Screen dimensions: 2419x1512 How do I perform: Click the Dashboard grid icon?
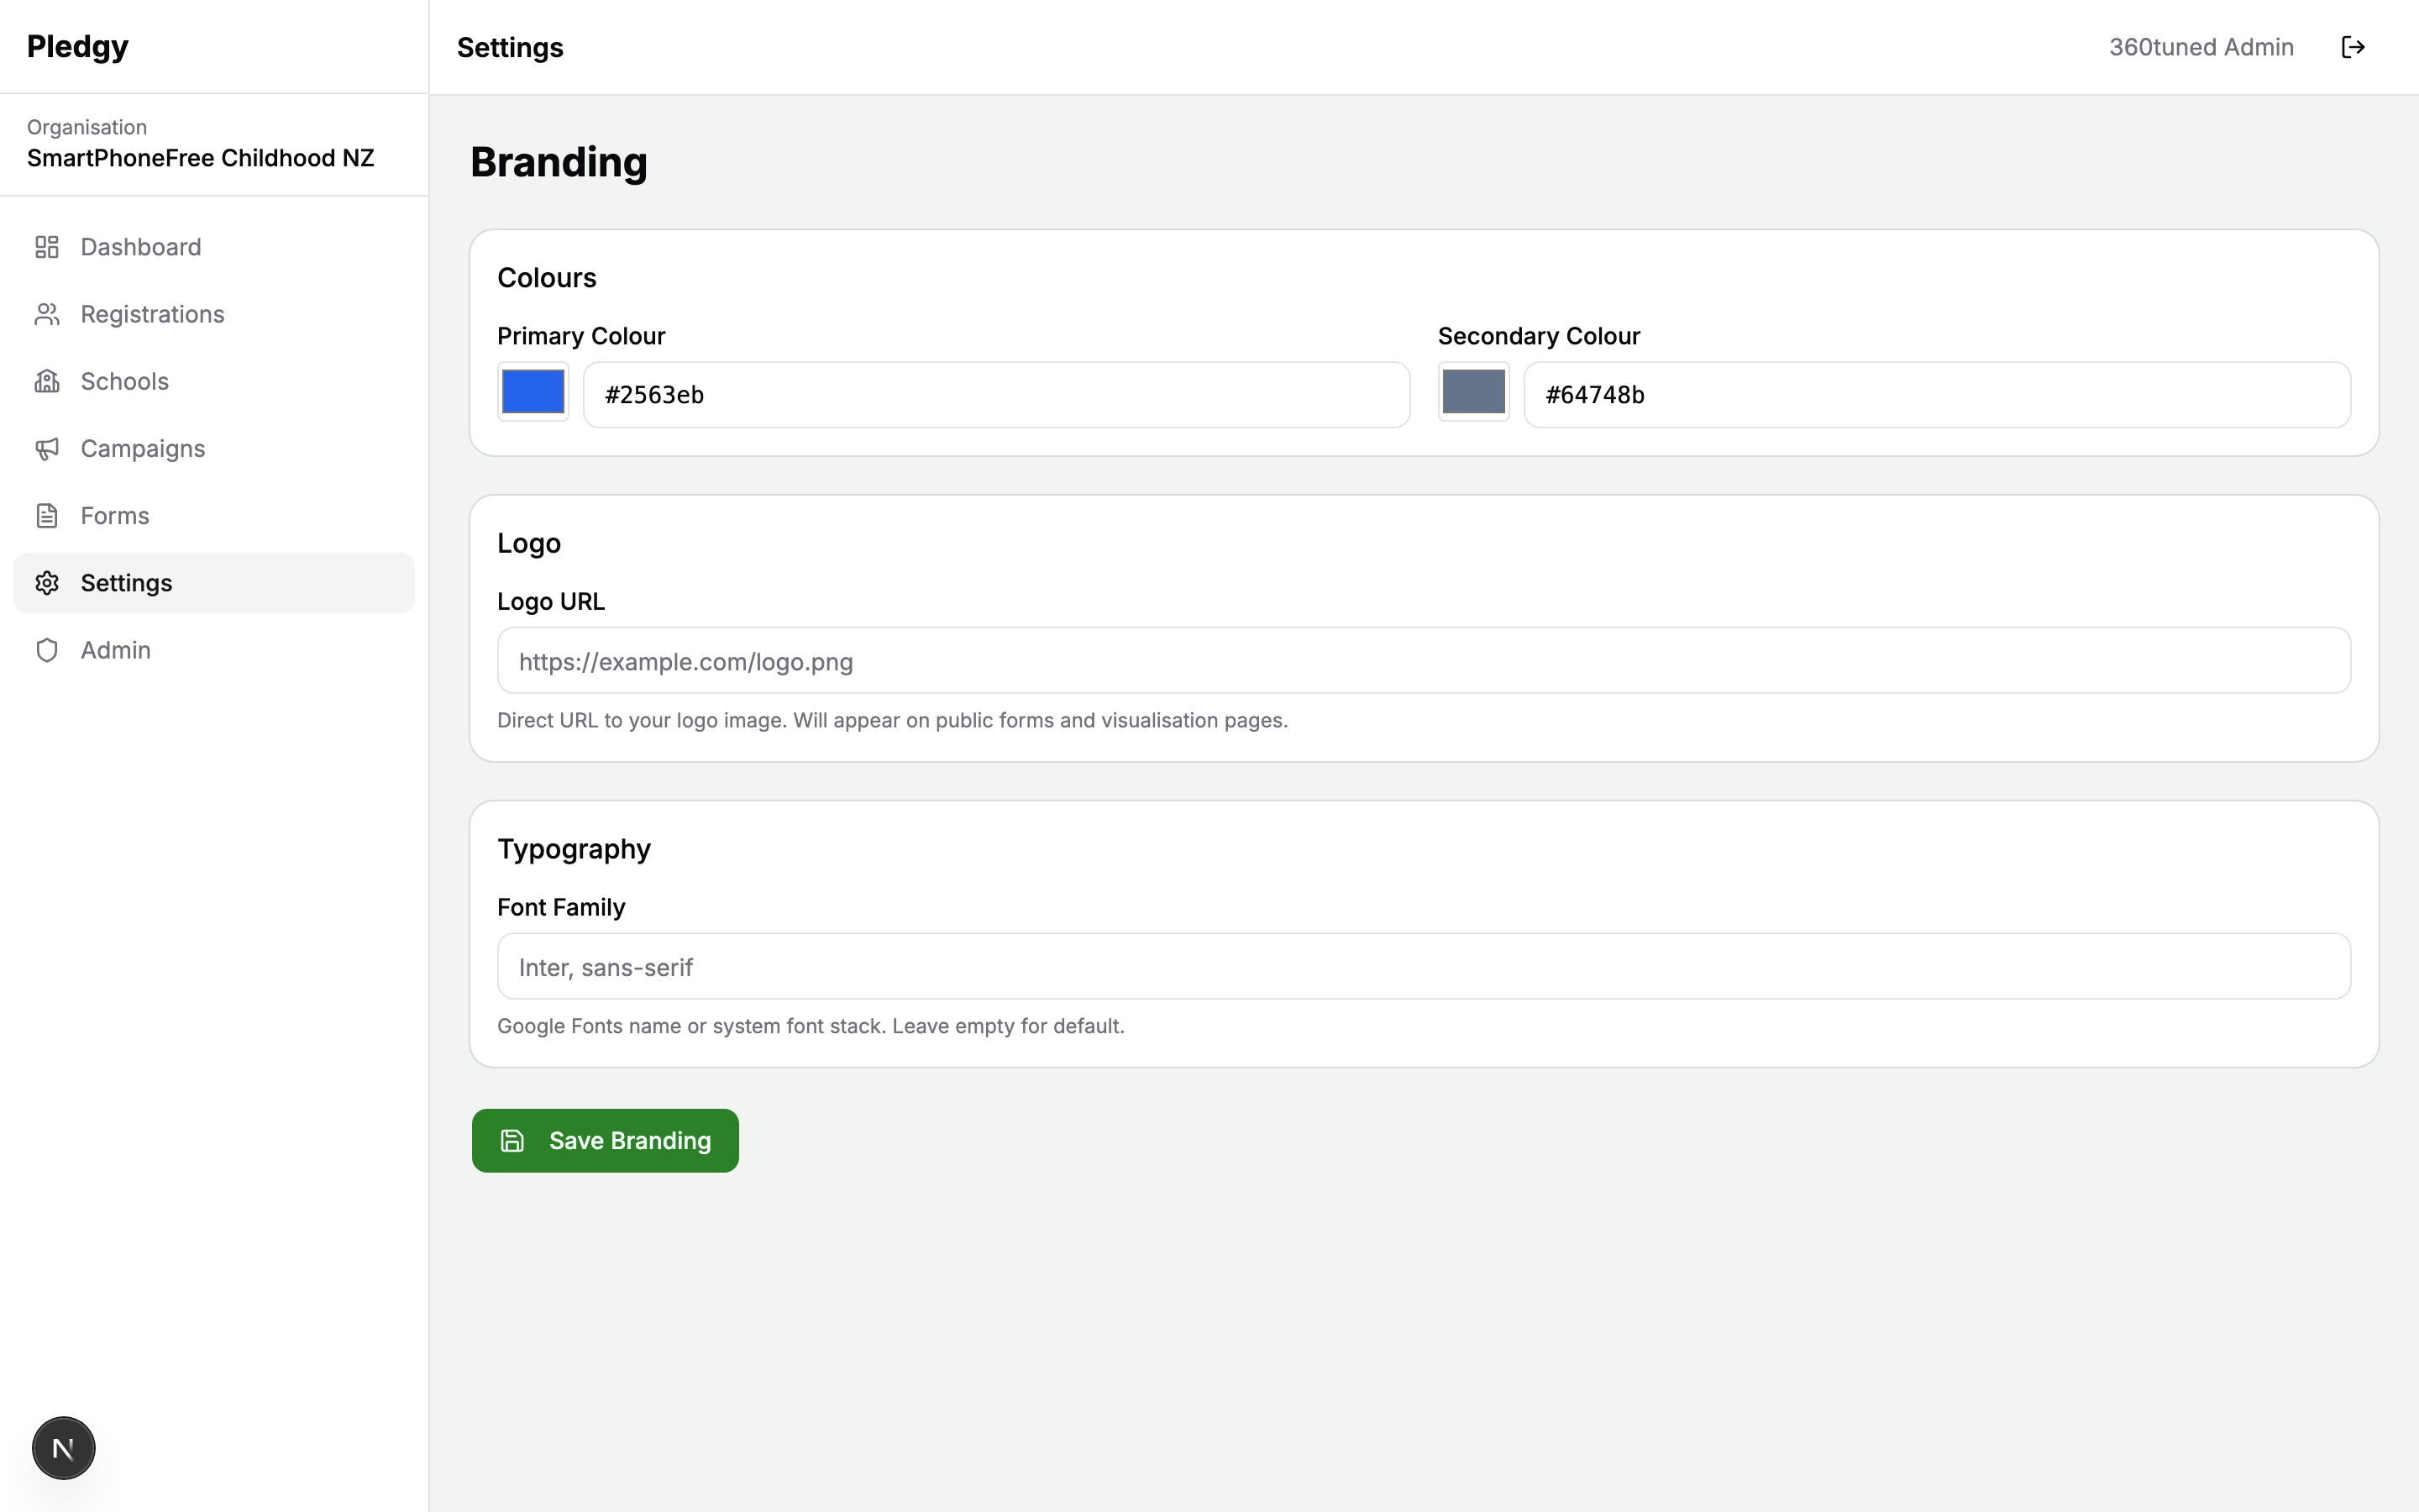(x=47, y=247)
